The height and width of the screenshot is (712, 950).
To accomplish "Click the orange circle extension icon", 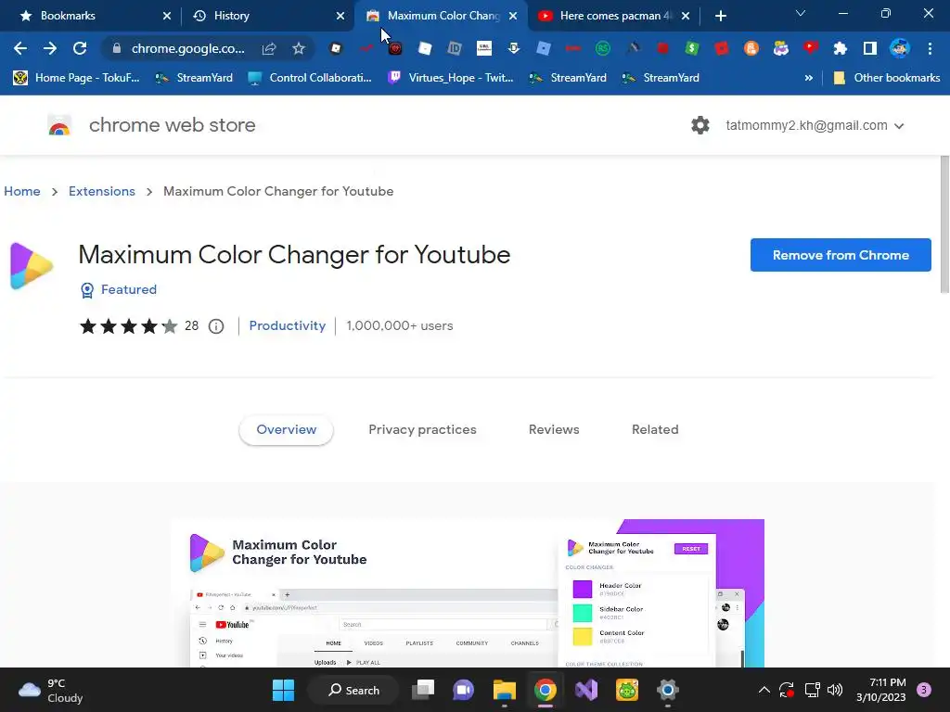I will [x=751, y=48].
